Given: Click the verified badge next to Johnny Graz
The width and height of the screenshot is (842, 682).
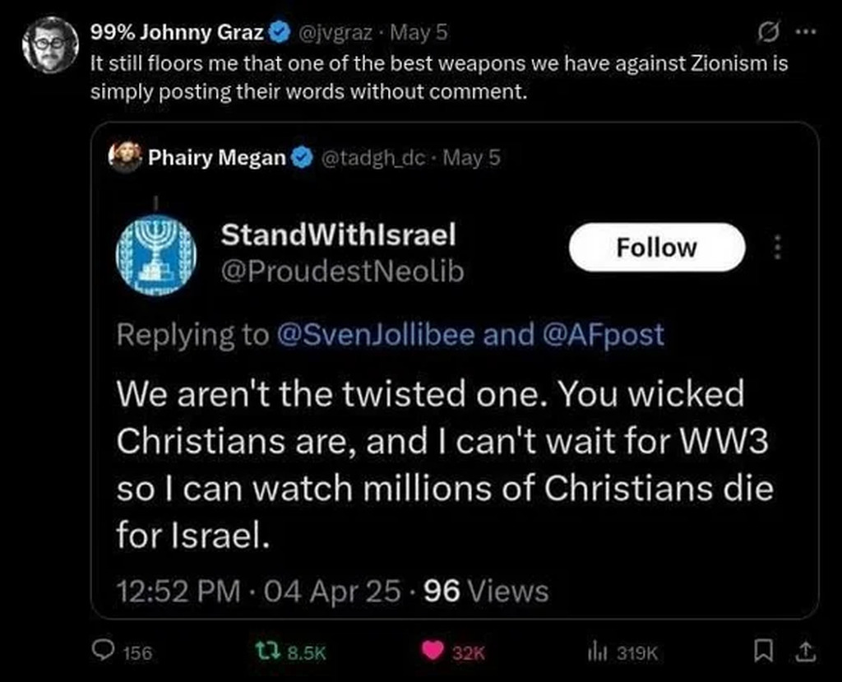Looking at the screenshot, I should pyautogui.click(x=280, y=33).
